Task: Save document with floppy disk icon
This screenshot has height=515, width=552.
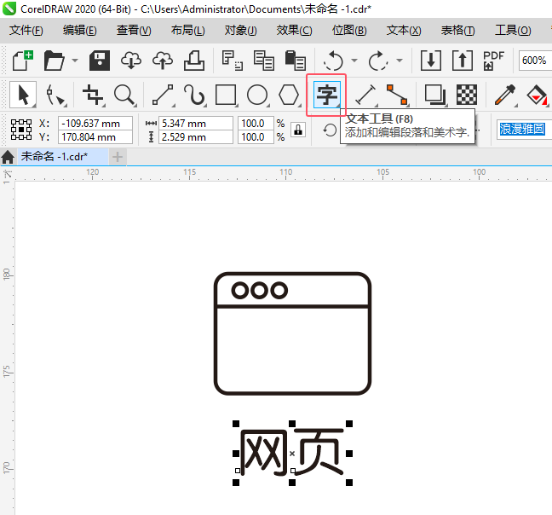Action: coord(100,61)
